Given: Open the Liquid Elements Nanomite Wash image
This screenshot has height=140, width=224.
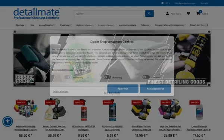Looking at the screenshot, I should click(199, 110).
